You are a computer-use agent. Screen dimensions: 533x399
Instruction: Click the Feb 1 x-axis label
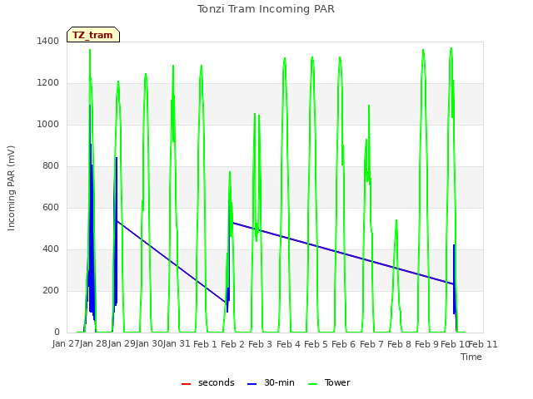205,344
